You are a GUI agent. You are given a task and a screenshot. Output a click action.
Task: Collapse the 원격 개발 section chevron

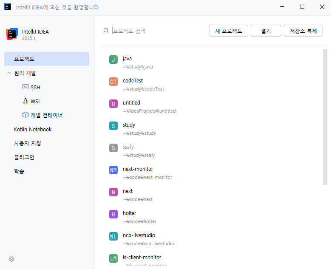coord(9,73)
